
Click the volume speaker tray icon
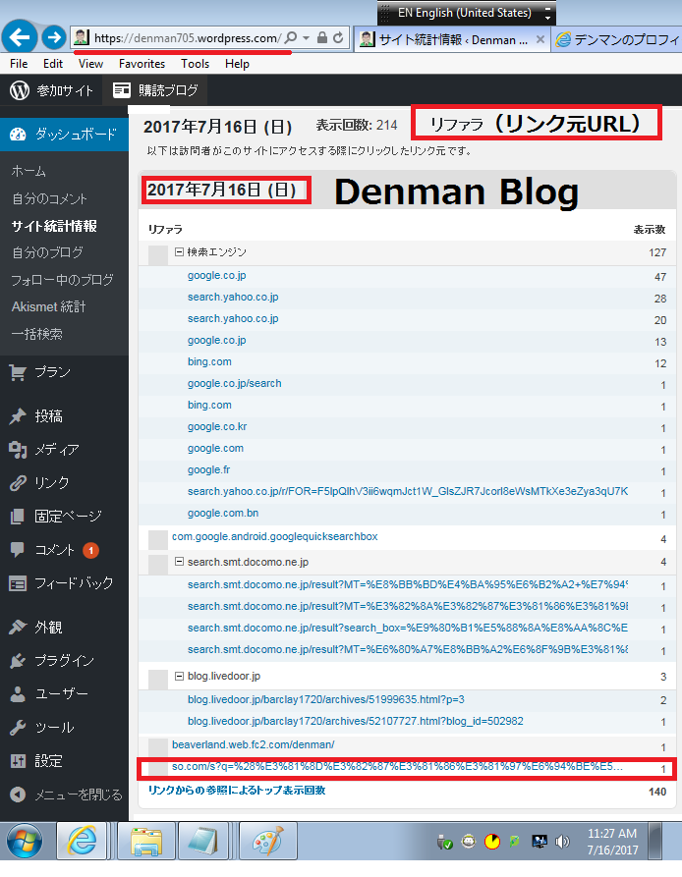(562, 842)
